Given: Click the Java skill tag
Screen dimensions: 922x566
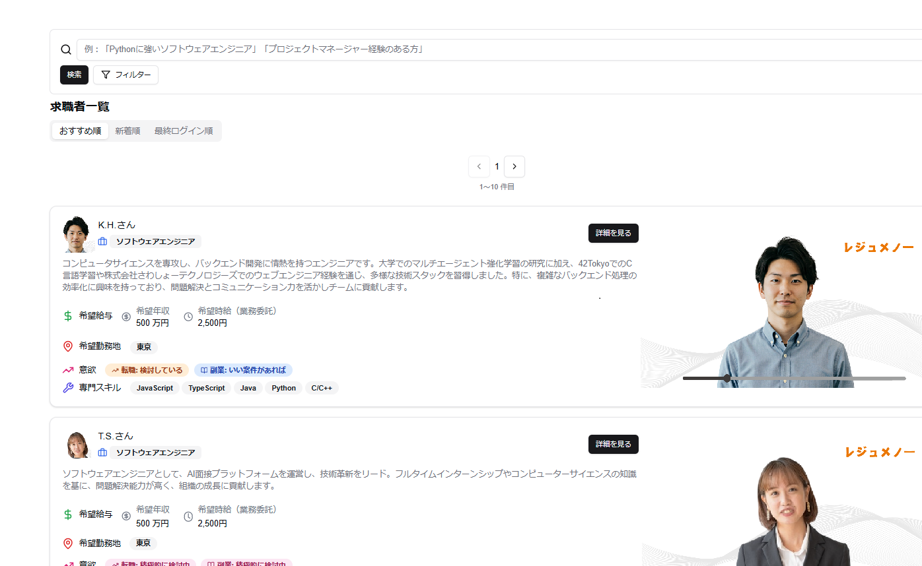Looking at the screenshot, I should [x=248, y=388].
